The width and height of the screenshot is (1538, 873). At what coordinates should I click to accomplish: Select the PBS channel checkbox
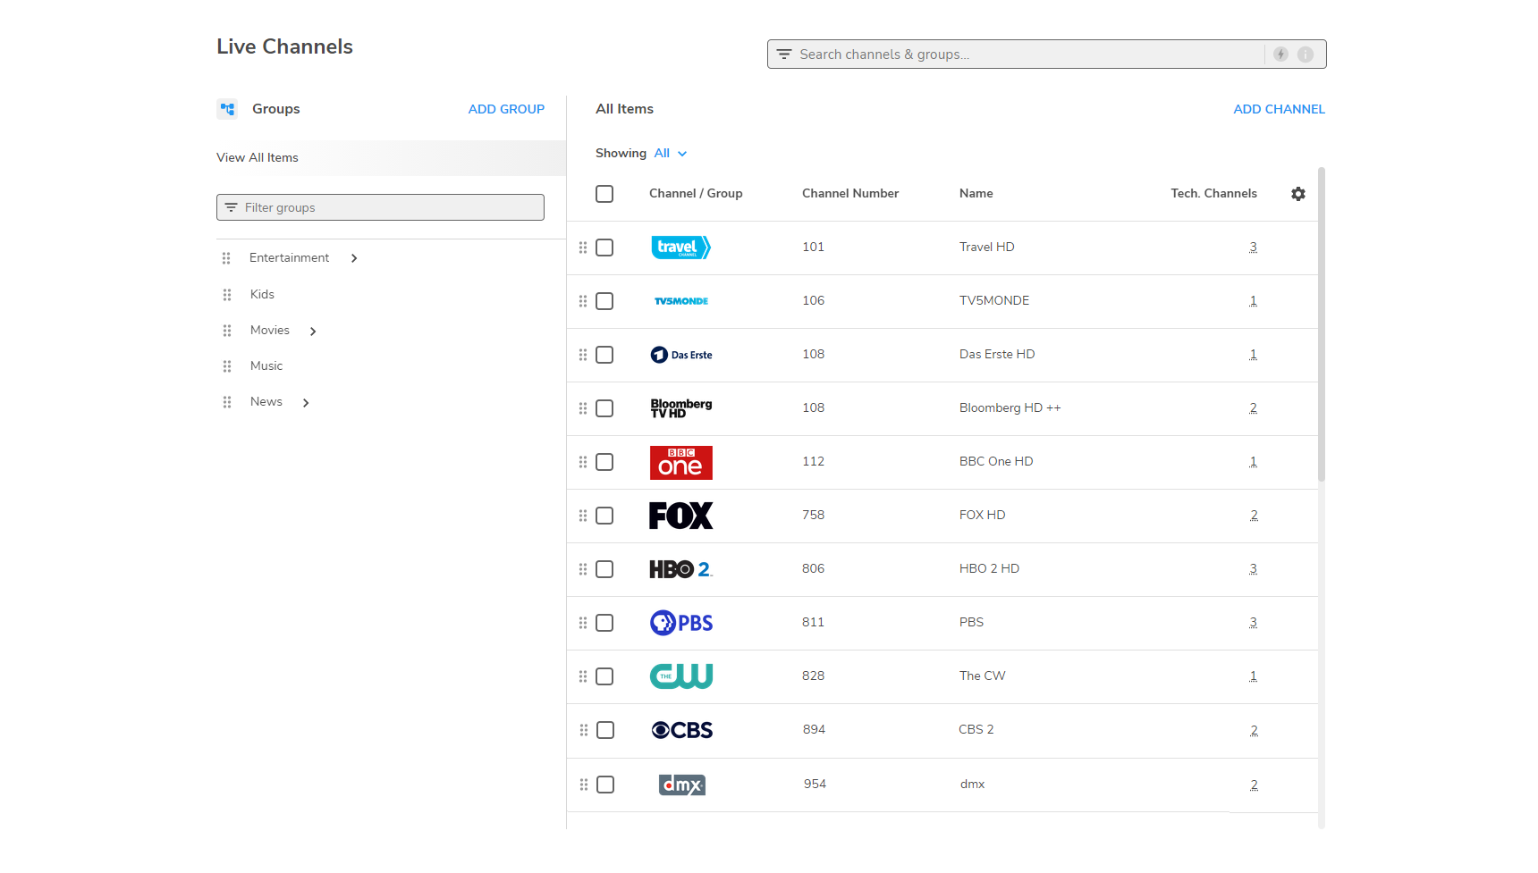(x=604, y=623)
